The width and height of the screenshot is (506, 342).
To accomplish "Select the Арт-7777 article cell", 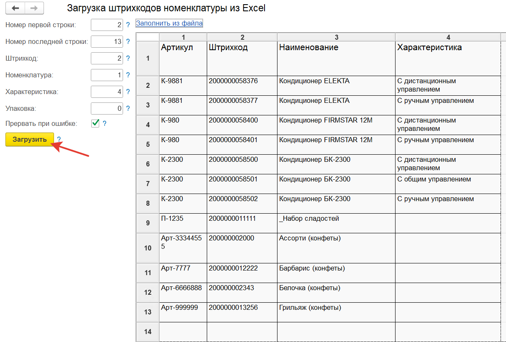I will pos(183,273).
